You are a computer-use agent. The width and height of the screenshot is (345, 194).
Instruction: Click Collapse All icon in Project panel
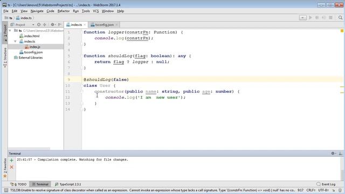[x=45, y=25]
